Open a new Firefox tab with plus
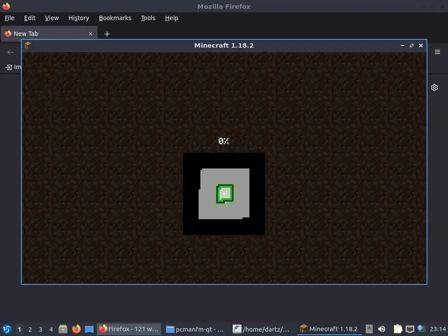Screen dimensions: 448x336 [x=107, y=34]
